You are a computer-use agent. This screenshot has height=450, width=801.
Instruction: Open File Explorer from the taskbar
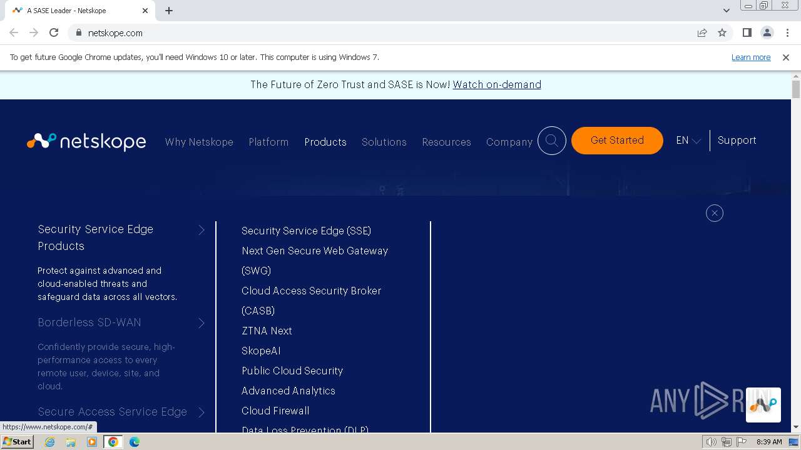pos(71,442)
